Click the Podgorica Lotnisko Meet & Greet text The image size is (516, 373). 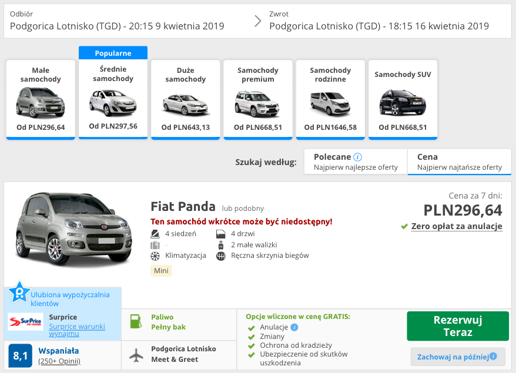[x=183, y=354]
